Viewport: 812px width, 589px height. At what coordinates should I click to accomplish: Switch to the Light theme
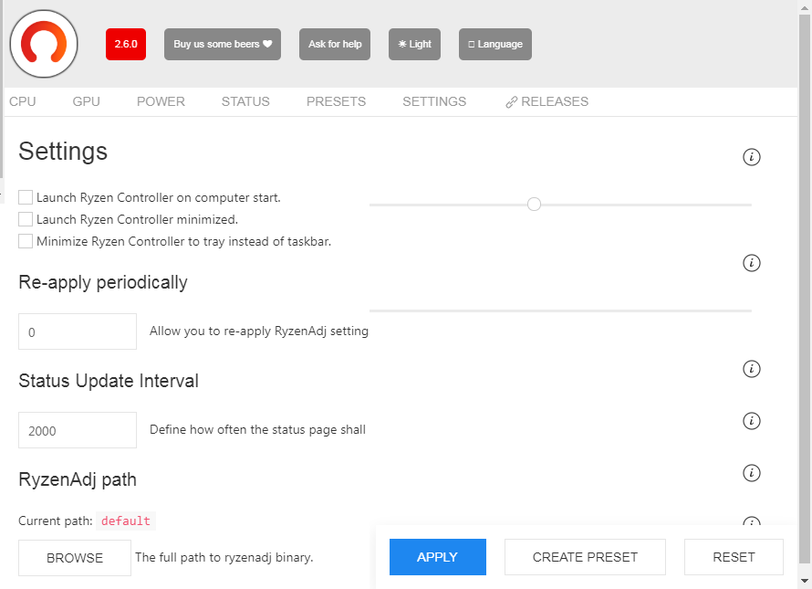(x=415, y=44)
